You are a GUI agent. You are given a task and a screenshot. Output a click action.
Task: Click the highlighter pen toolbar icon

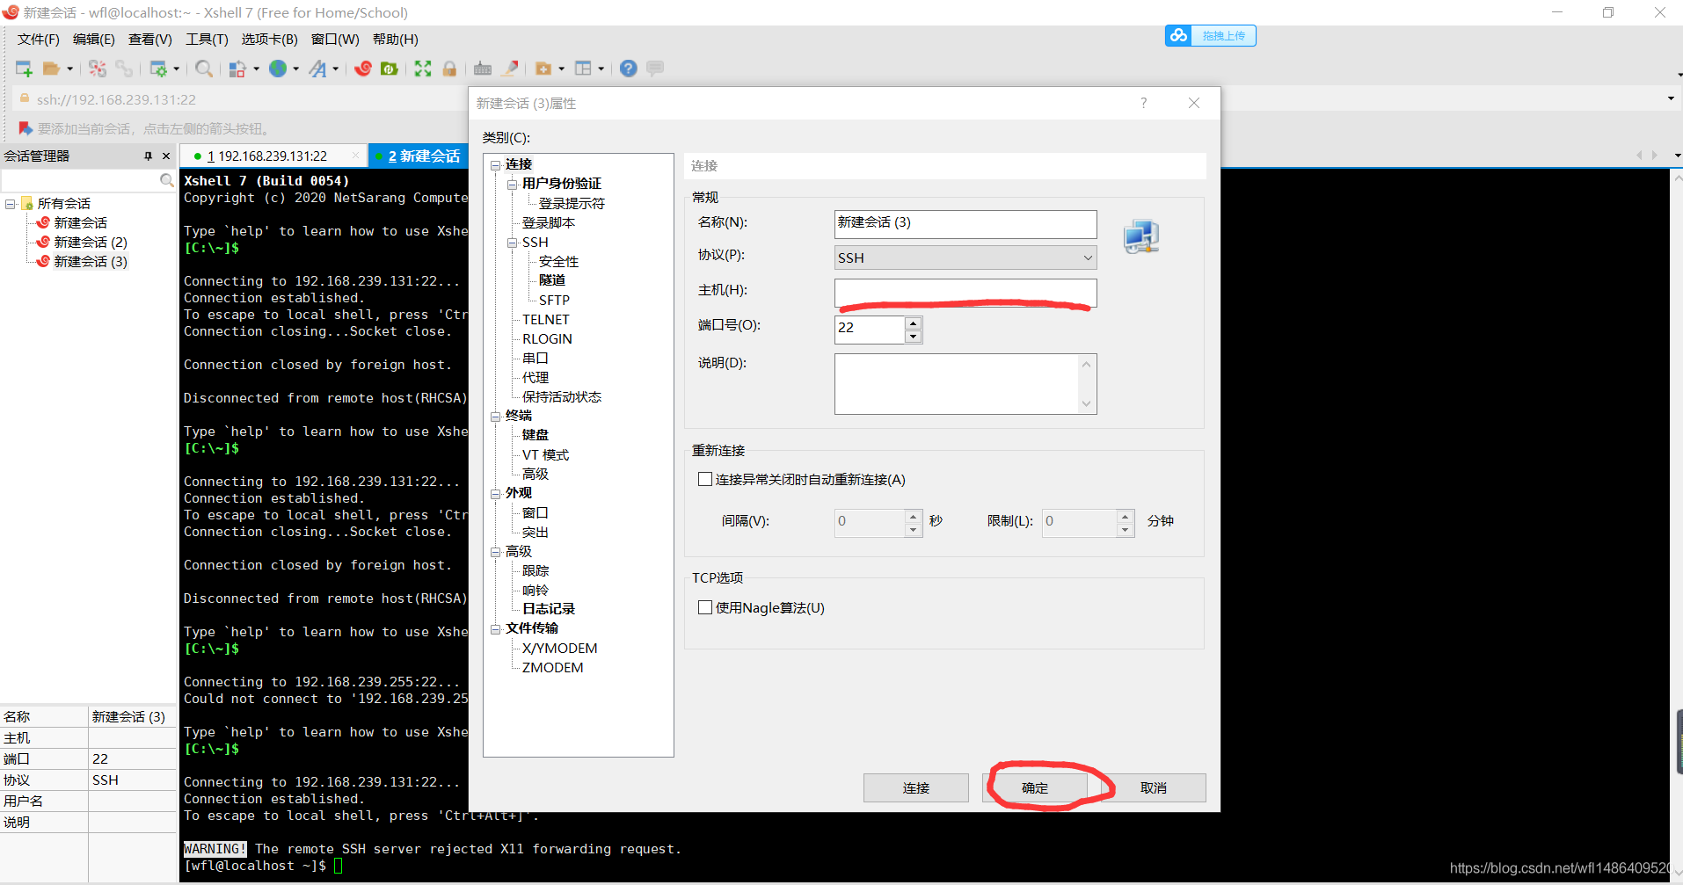(510, 69)
